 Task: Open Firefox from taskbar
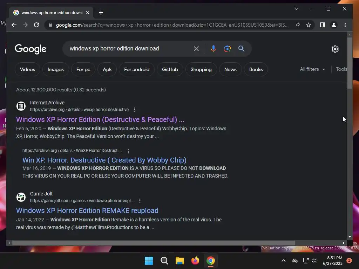point(195,261)
